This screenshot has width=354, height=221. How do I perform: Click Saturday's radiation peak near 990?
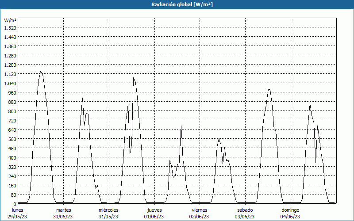[x=269, y=89]
